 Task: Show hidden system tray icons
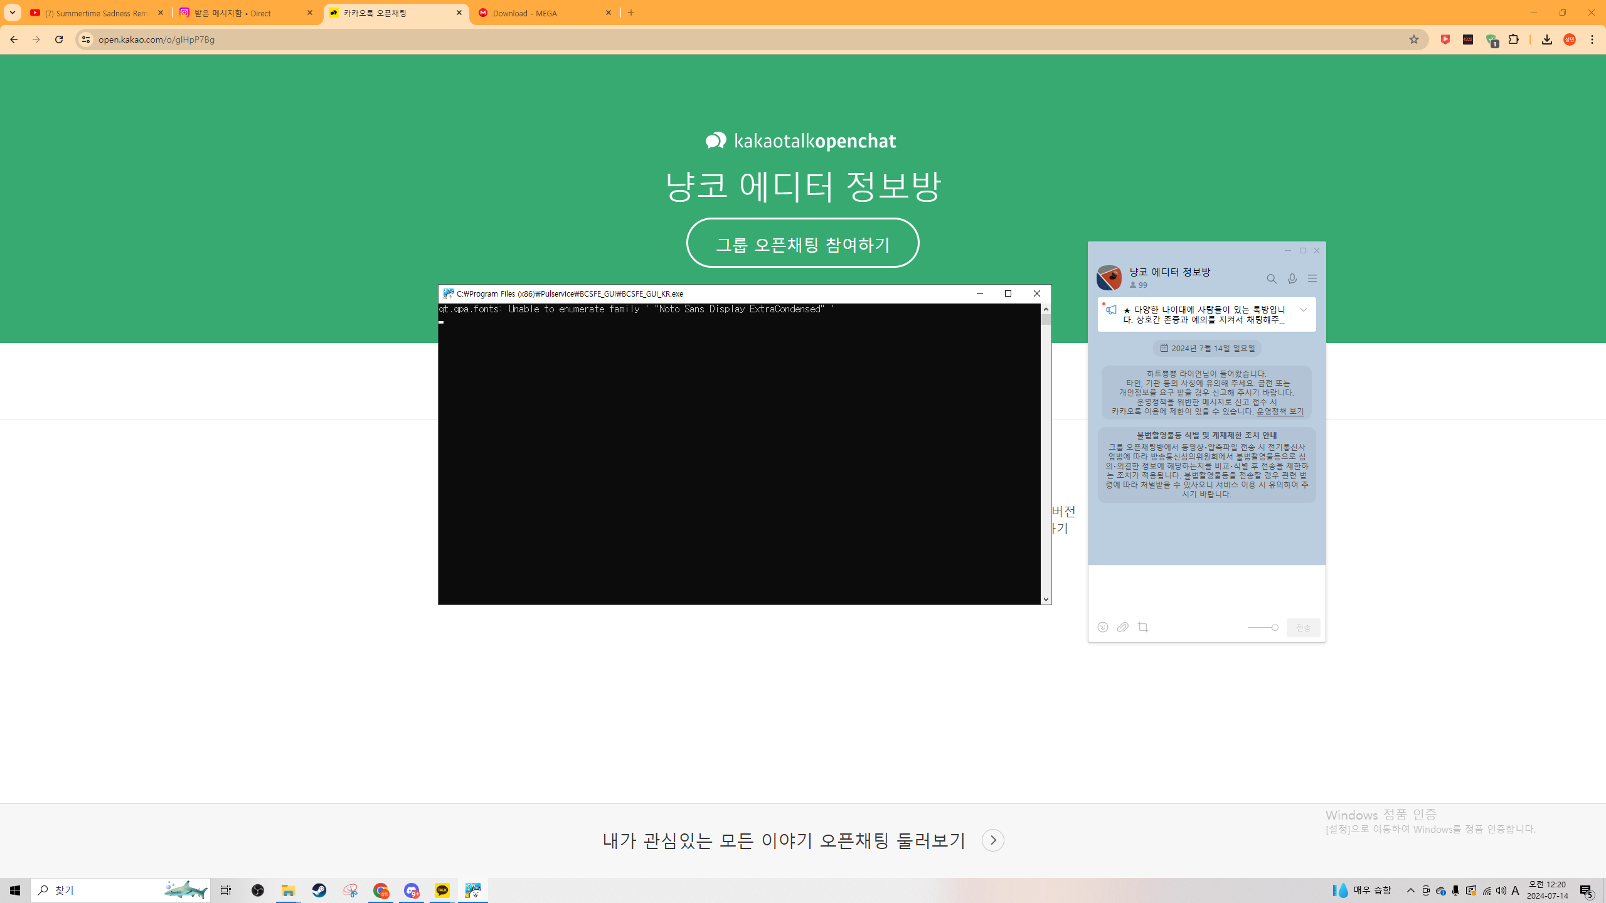click(1411, 890)
